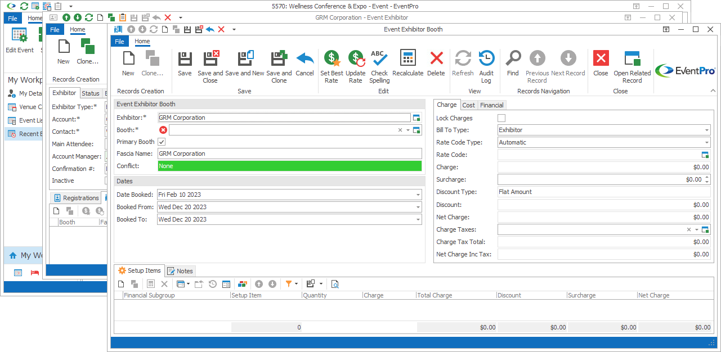Toggle the Lock Charges checkbox
Viewport: 721px width, 352px height.
[x=501, y=118]
